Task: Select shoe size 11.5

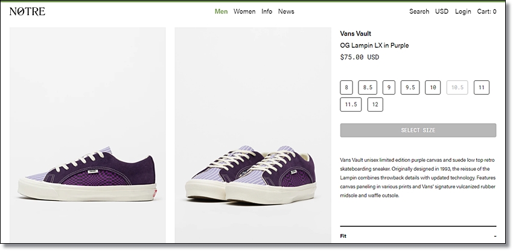Action: pos(351,104)
